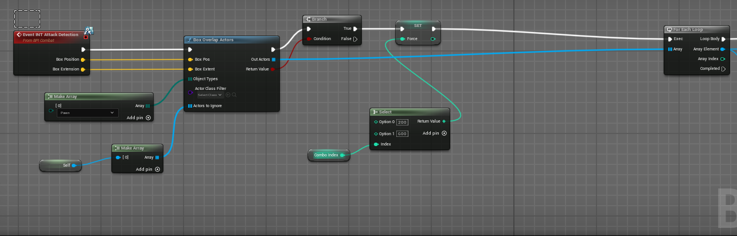Viewport: 737px width, 236px height.
Task: Click the Combo Index variable output pin
Action: point(342,155)
